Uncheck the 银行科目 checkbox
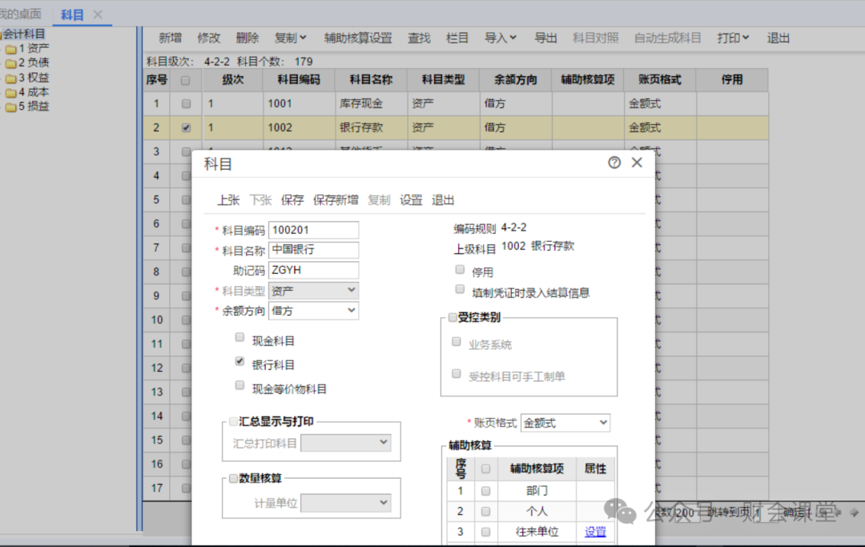 (239, 362)
